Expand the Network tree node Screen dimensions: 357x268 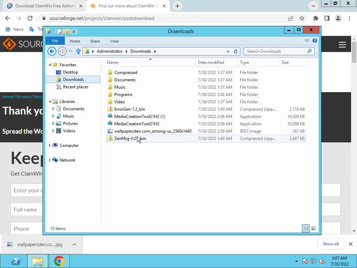[x=50, y=160]
